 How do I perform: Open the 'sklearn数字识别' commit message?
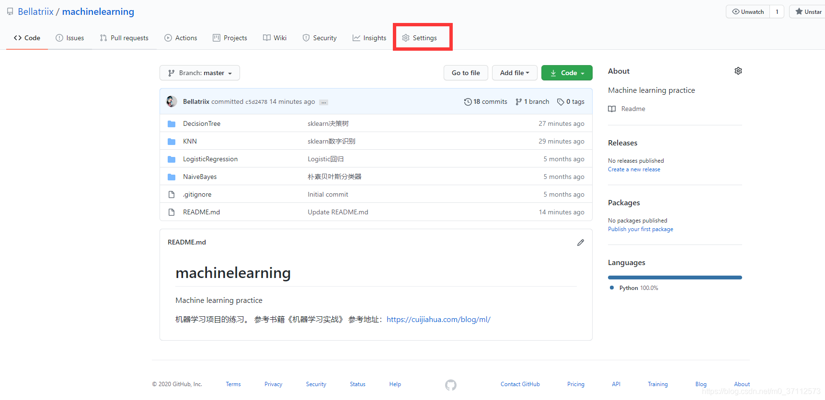pyautogui.click(x=332, y=141)
